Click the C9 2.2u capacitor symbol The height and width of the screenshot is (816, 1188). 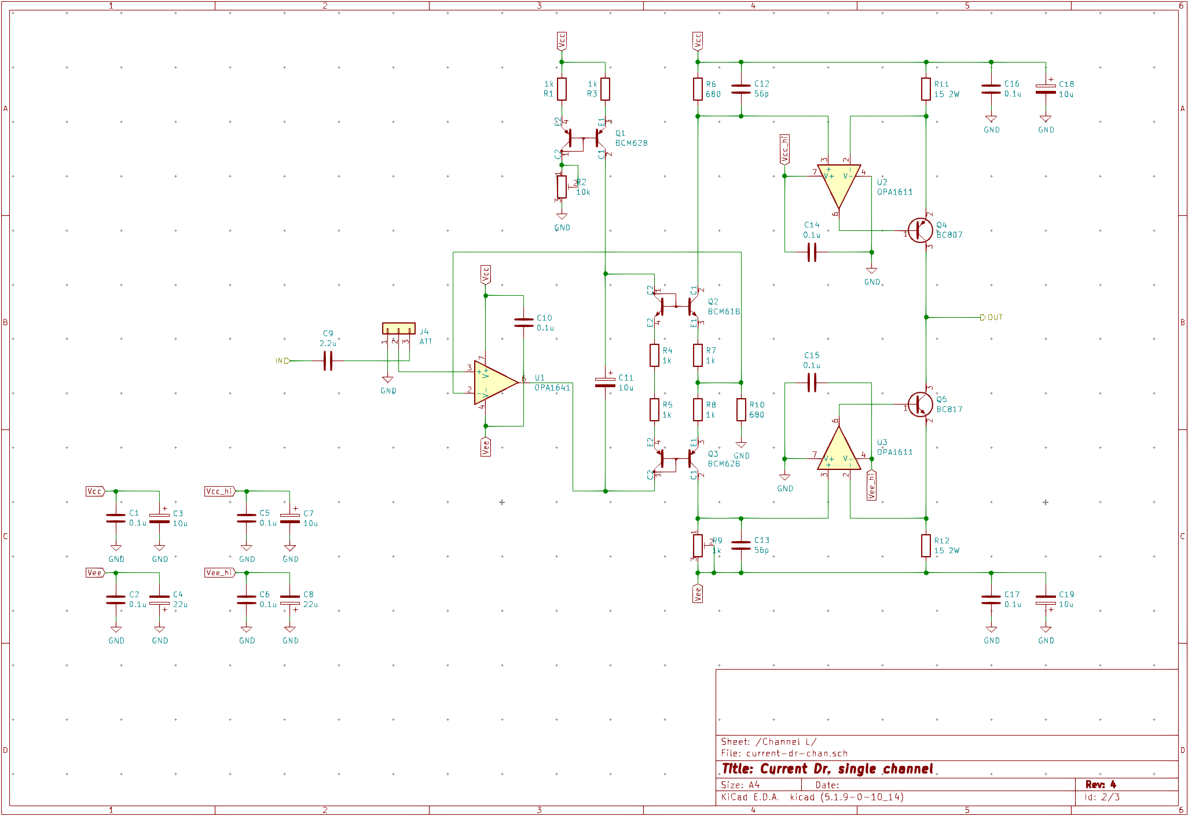tap(328, 361)
